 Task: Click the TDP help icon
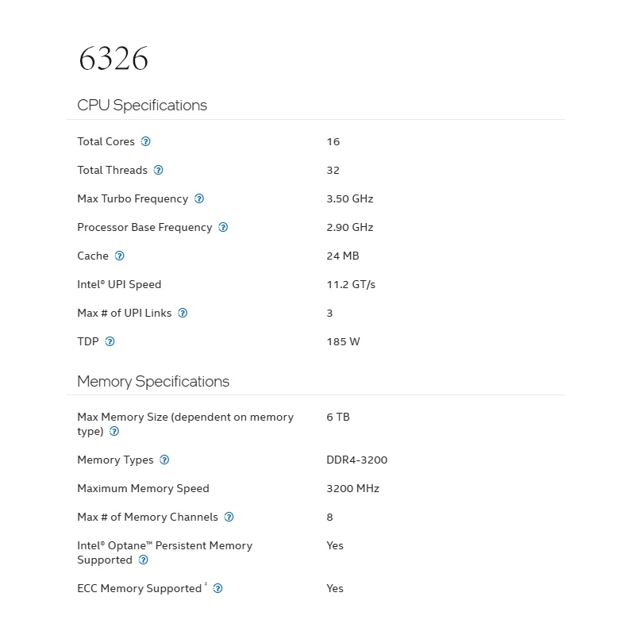pyautogui.click(x=110, y=341)
